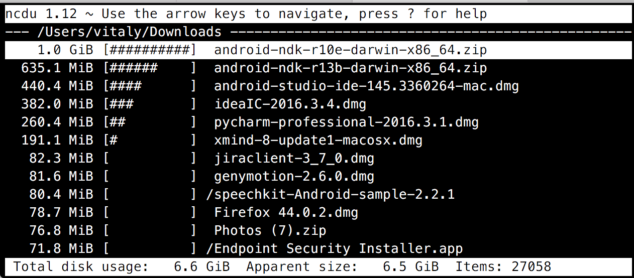Click the Items: 27058 counter
This screenshot has height=278, width=634.
point(503,266)
